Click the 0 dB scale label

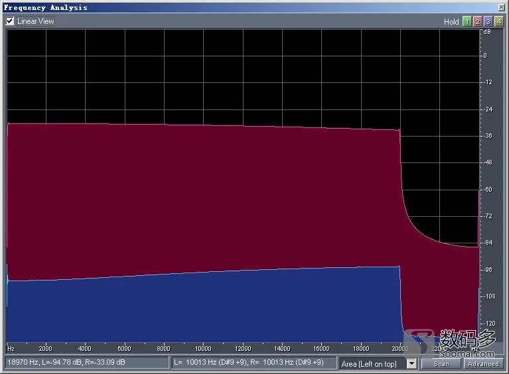pos(485,56)
